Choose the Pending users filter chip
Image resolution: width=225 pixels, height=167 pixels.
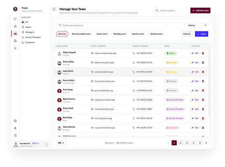coord(120,34)
